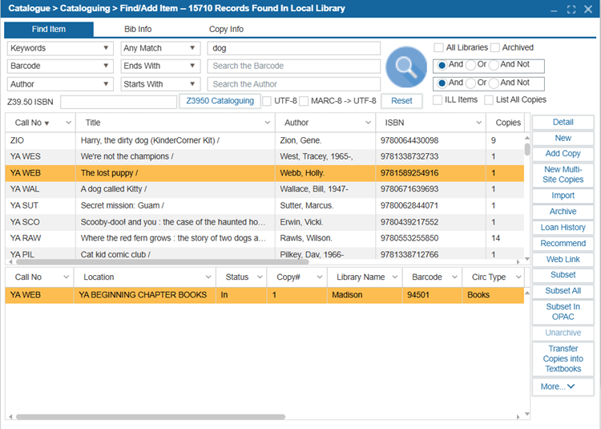Open the More... button menu
601x429 pixels.
[x=563, y=387]
